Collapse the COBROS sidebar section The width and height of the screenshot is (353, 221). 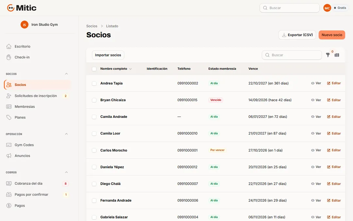[66, 172]
